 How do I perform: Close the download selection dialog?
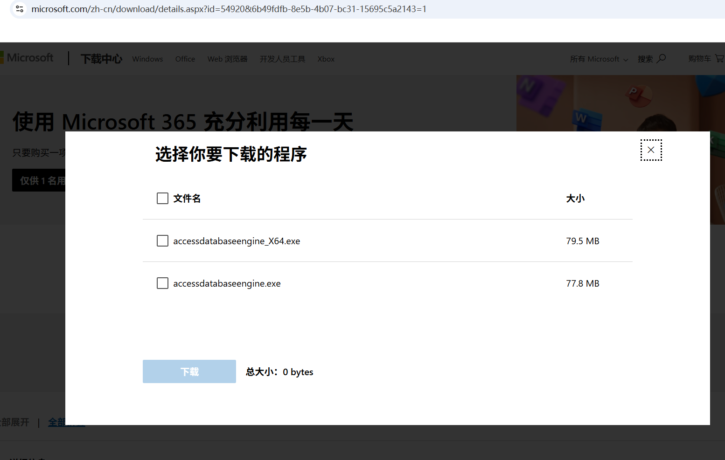pos(651,150)
